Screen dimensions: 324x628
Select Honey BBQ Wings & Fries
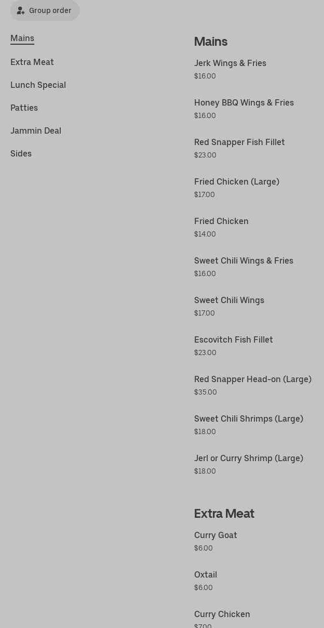pos(244,103)
